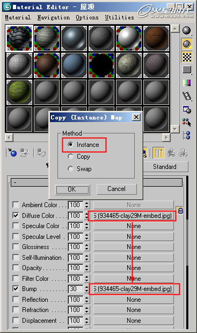This screenshot has width=197, height=333.
Task: Enable the Opacity map checkbox
Action: [16, 268]
